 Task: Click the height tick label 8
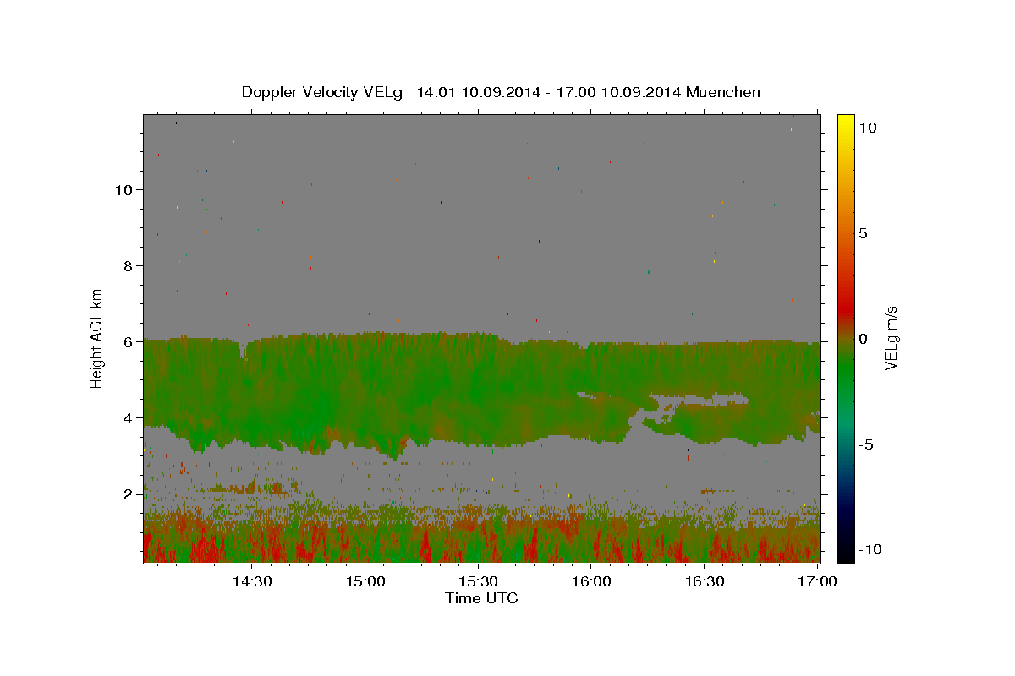(x=128, y=265)
